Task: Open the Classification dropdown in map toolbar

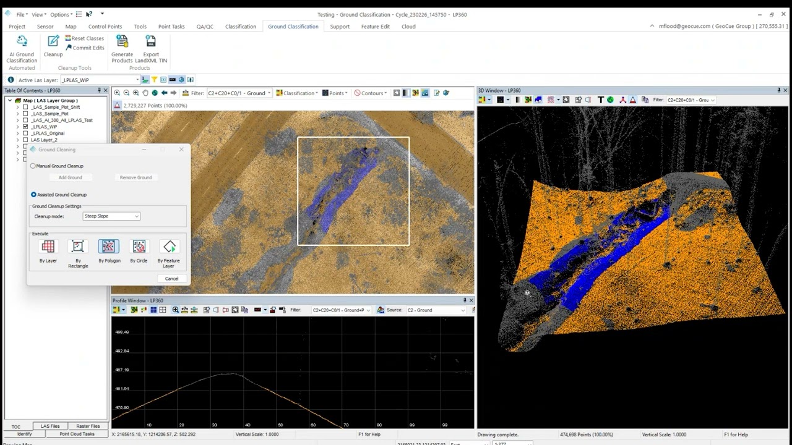Action: pyautogui.click(x=297, y=93)
